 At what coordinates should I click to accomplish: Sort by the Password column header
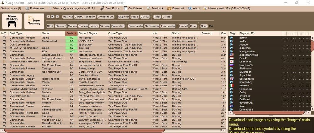[x=210, y=33]
